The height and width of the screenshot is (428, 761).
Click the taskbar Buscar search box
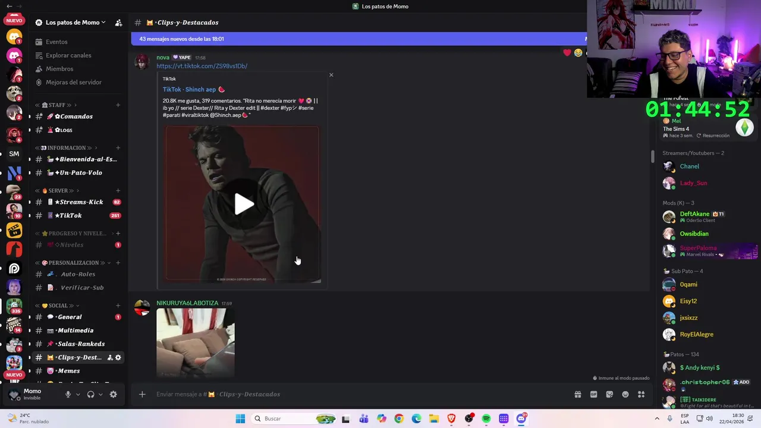[295, 418]
